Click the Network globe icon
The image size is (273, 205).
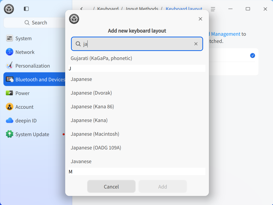click(x=9, y=52)
